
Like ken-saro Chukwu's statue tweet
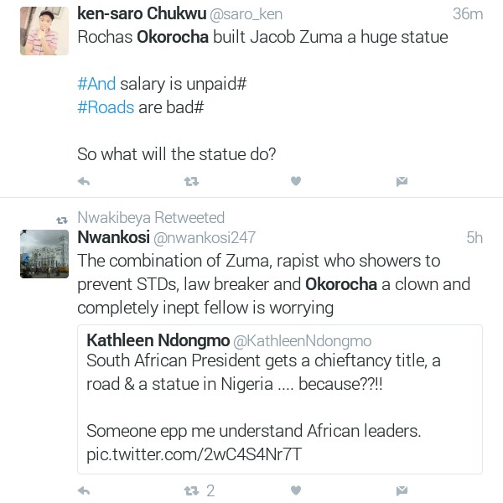[295, 181]
